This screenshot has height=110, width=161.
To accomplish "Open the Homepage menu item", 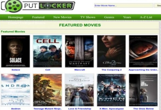I will (15, 17).
